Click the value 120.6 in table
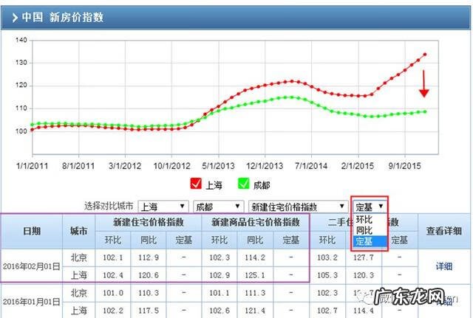473x318 pixels. point(149,275)
